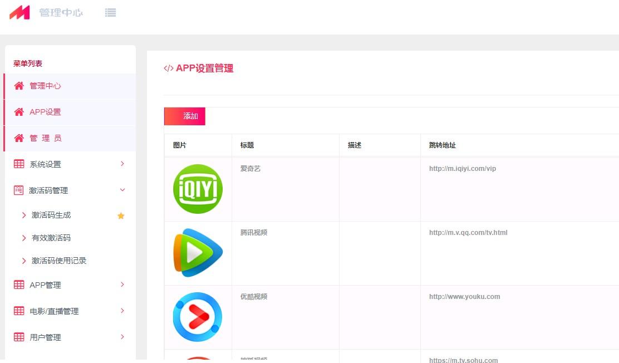619x363 pixels.
Task: Click the home icon beside 管理中心
Action: 19,86
